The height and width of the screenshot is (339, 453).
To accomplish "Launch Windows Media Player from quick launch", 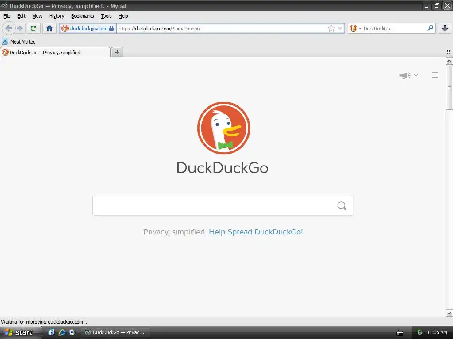I will coord(72,332).
